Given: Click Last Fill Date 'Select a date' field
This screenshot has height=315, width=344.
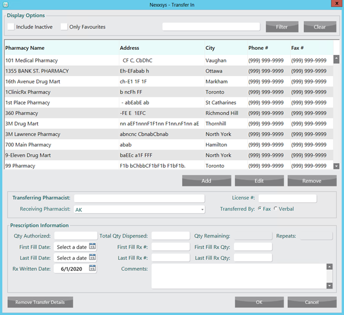Looking at the screenshot, I should (x=72, y=258).
